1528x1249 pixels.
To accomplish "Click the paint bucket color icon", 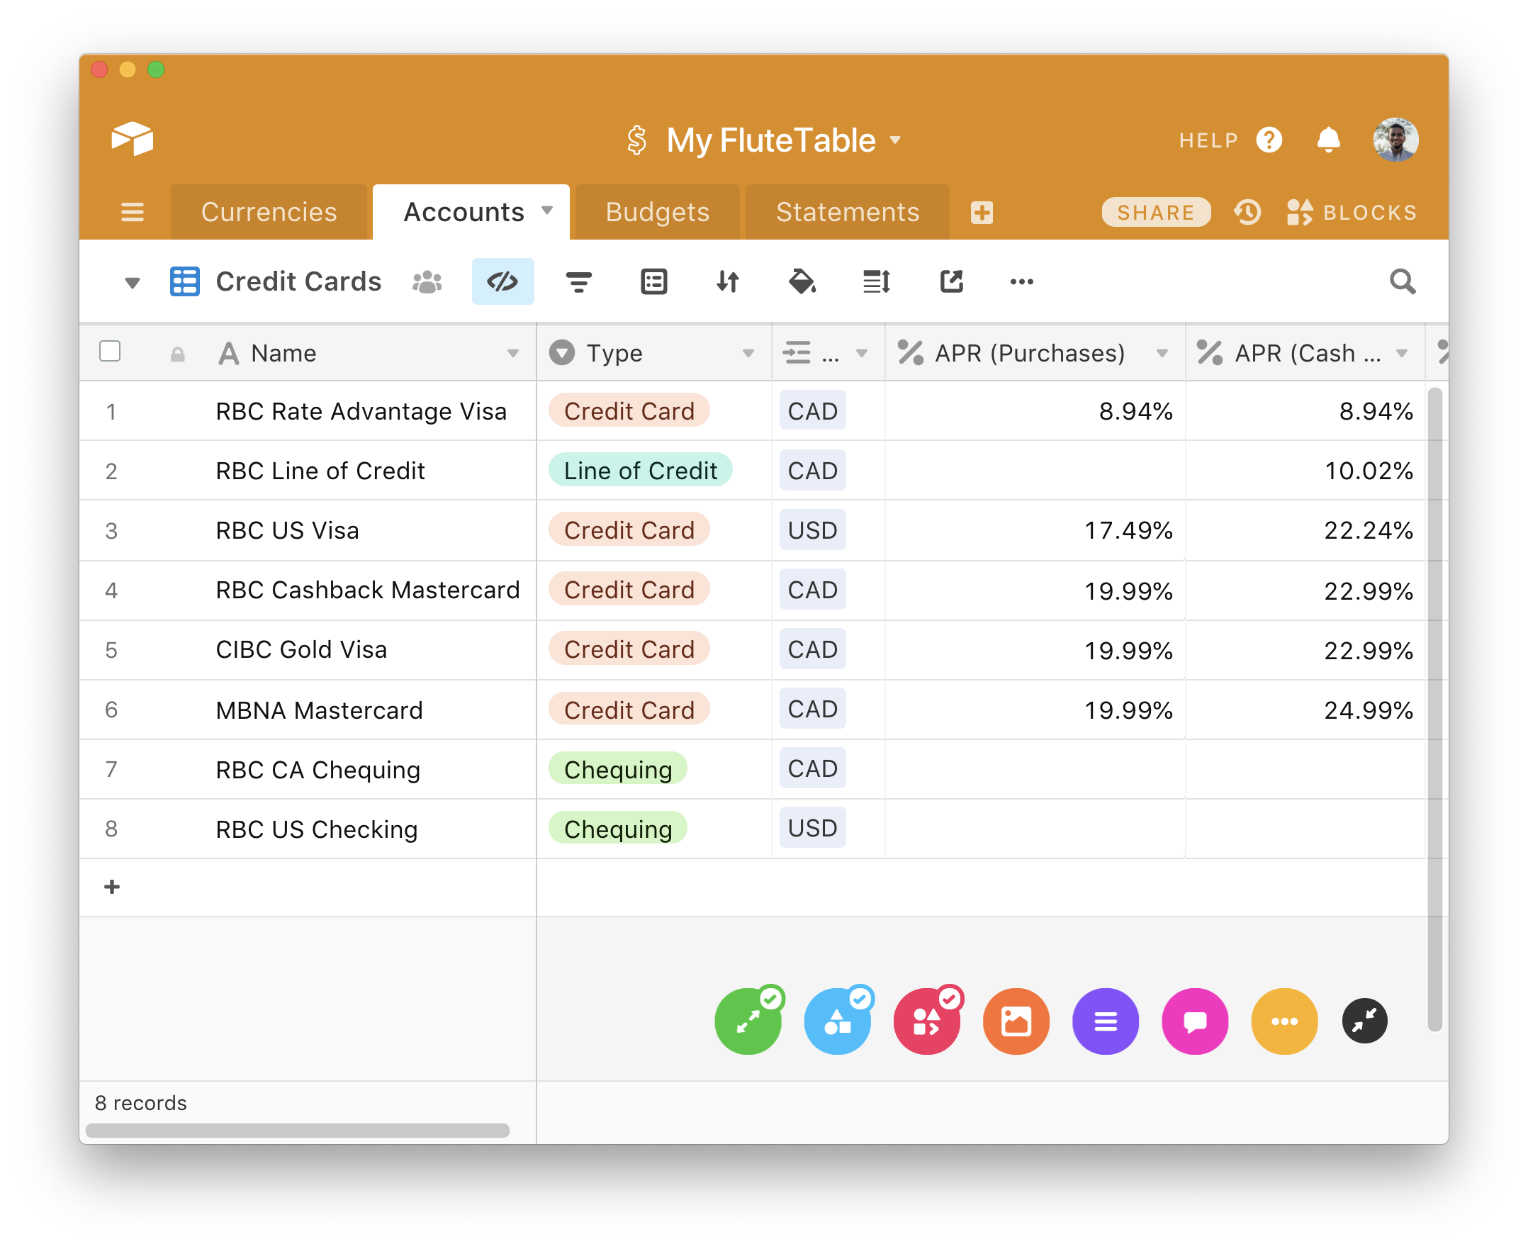I will click(x=802, y=281).
